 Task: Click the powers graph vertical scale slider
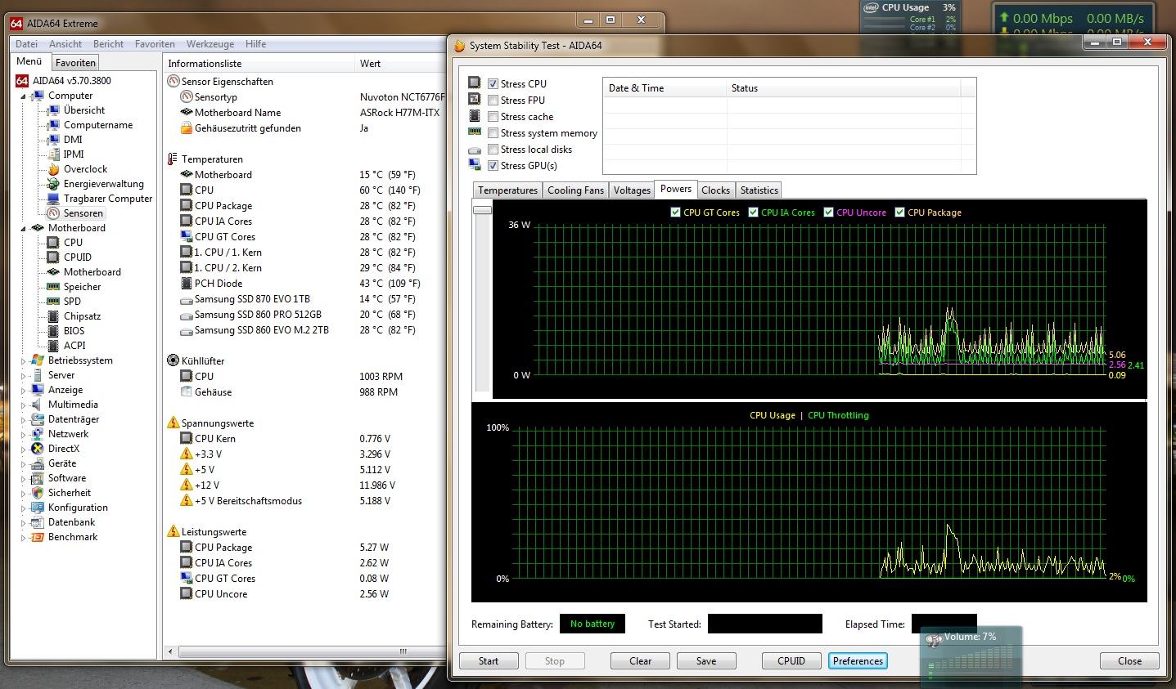pyautogui.click(x=482, y=210)
